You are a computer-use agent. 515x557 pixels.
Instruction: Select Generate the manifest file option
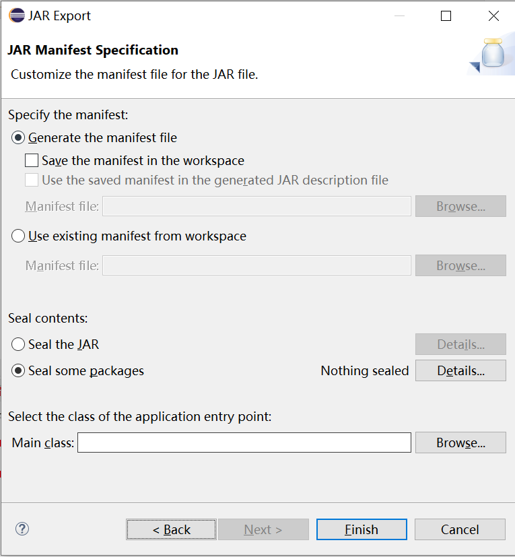point(19,138)
